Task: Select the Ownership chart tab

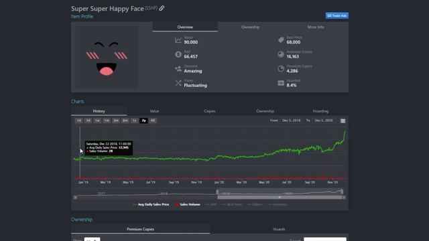Action: pyautogui.click(x=265, y=111)
